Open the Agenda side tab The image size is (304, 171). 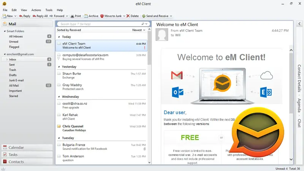(x=299, y=105)
